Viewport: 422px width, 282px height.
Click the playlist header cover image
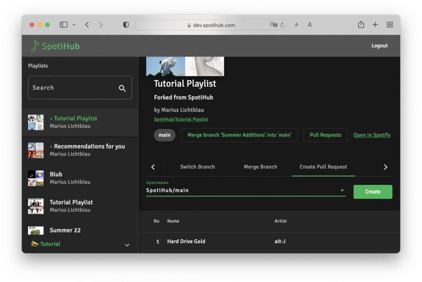point(185,66)
